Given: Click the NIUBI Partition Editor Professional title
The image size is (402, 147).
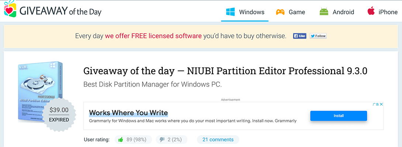Looking at the screenshot, I should pos(225,71).
